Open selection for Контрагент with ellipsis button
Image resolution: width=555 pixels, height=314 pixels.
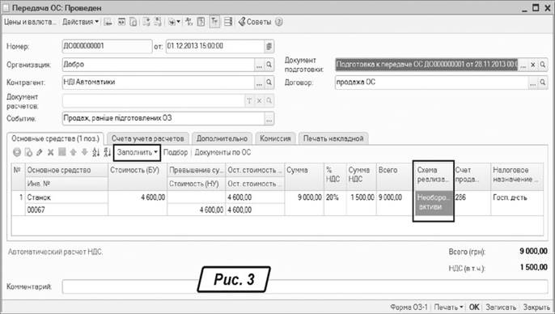point(259,82)
